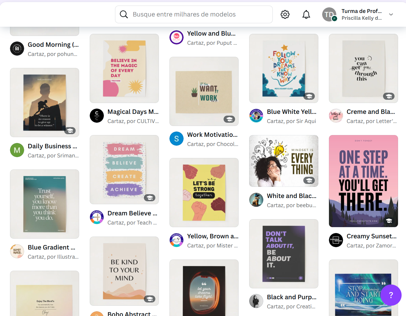Open the Believe in the Magic poster
Viewport: 406px width, 316px height.
[124, 68]
